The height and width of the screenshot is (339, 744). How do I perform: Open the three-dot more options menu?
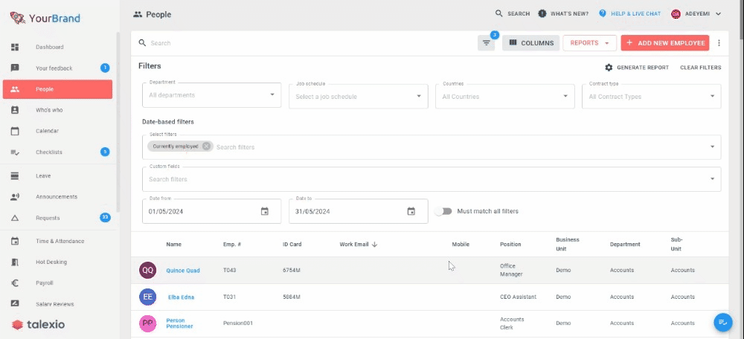(x=719, y=43)
